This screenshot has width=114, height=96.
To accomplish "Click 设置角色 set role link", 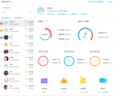I will tap(73, 14).
